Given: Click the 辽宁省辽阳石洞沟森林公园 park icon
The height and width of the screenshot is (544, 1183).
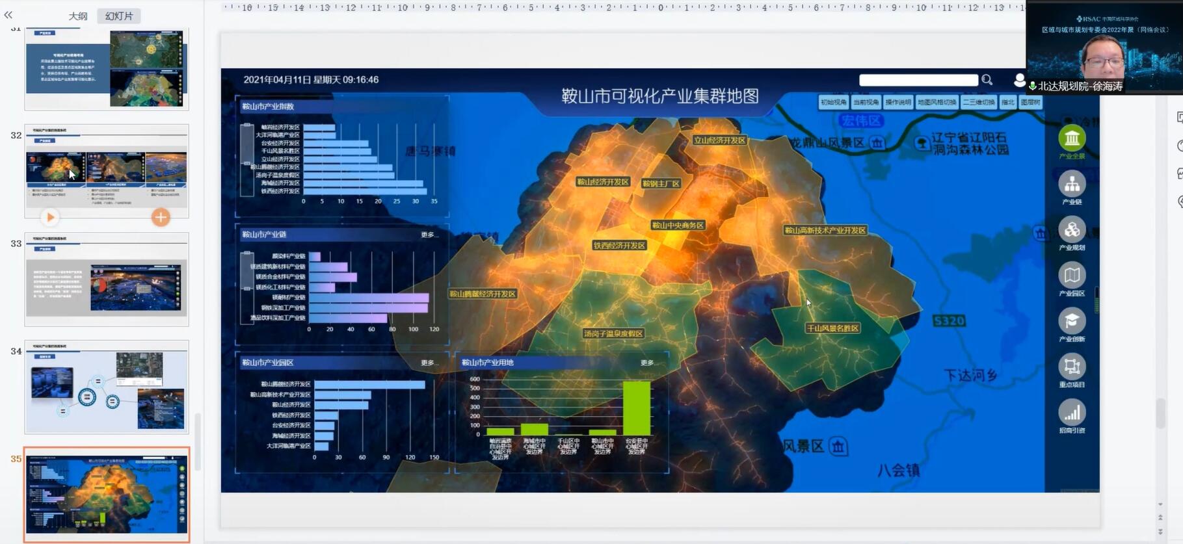Looking at the screenshot, I should (922, 143).
